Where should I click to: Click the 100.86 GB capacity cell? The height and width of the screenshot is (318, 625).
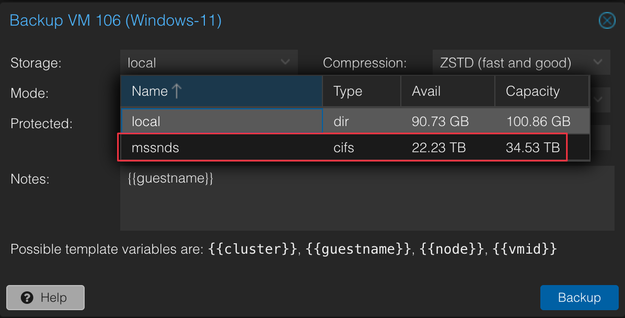(x=542, y=121)
